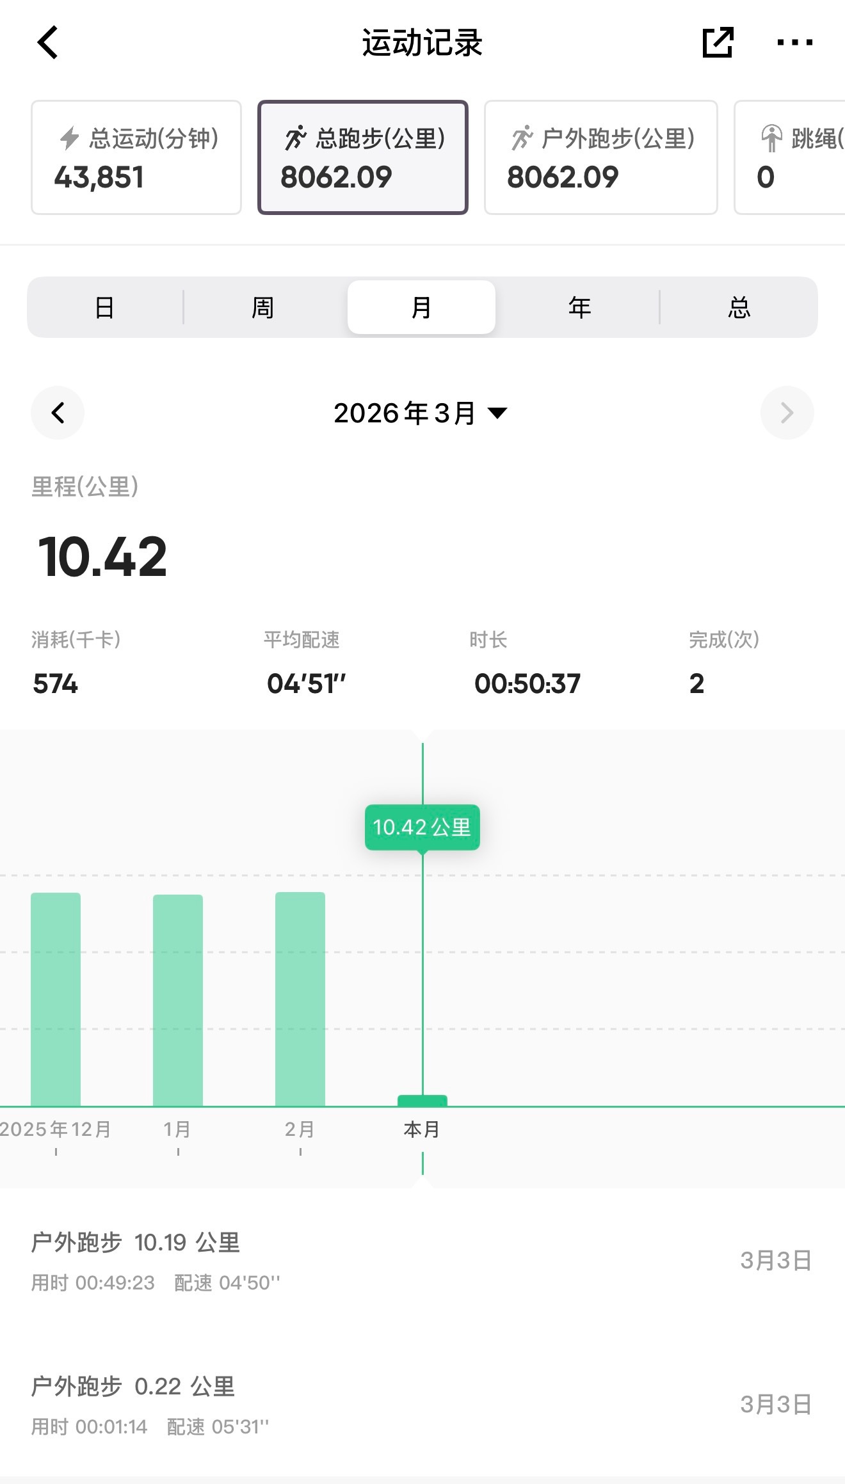
Task: Tap the runner icon in 总跑步 card
Action: pos(296,138)
